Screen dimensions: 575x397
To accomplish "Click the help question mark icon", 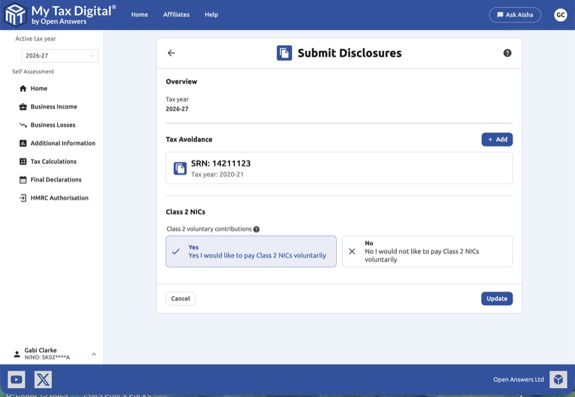I will click(x=508, y=53).
